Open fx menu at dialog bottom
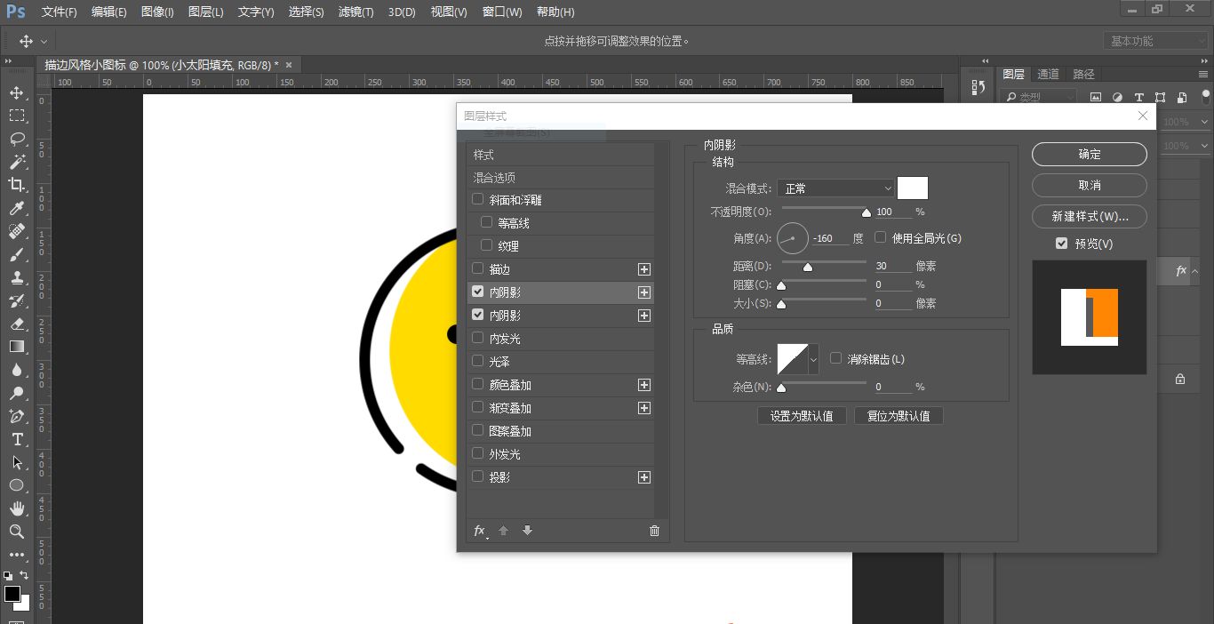1214x624 pixels. click(480, 531)
